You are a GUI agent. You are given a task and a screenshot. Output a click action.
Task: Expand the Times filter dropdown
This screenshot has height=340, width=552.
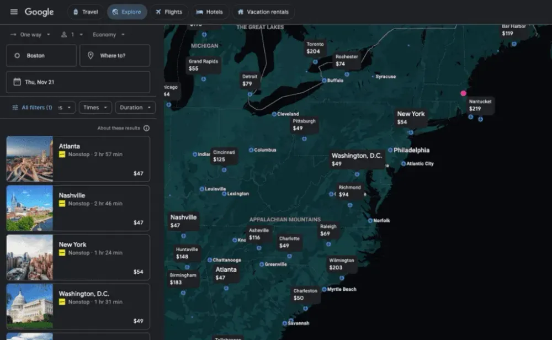[95, 107]
